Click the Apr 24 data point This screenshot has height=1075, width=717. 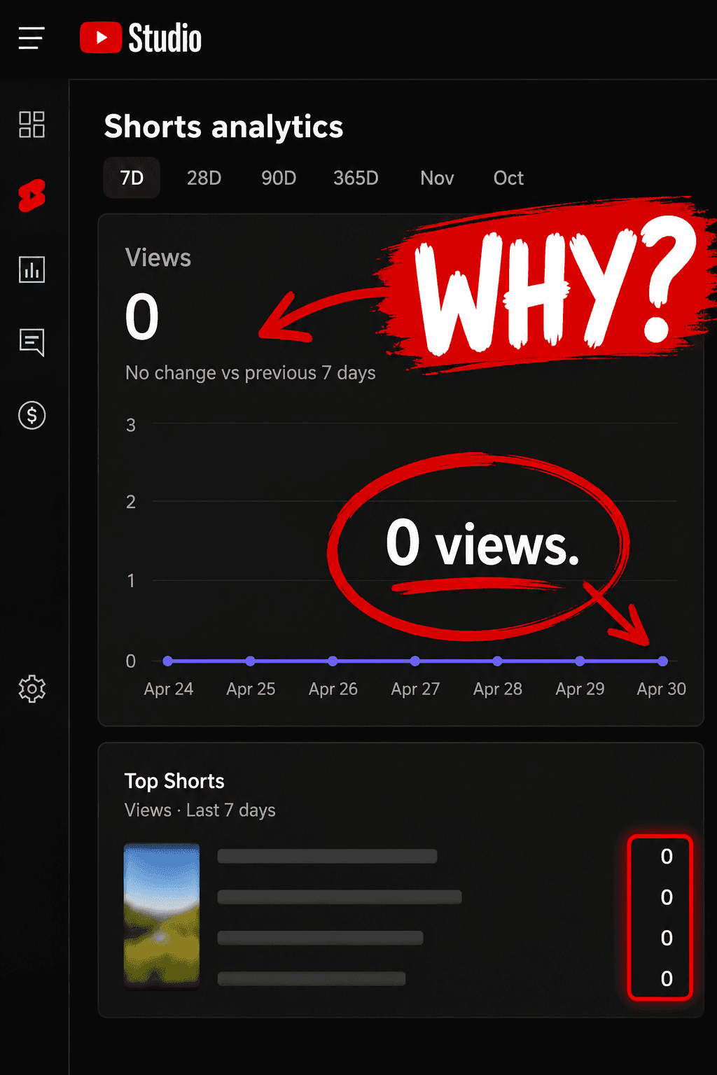pos(167,661)
